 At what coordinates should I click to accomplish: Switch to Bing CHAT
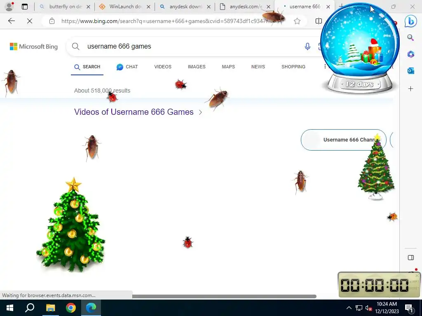[x=127, y=67]
